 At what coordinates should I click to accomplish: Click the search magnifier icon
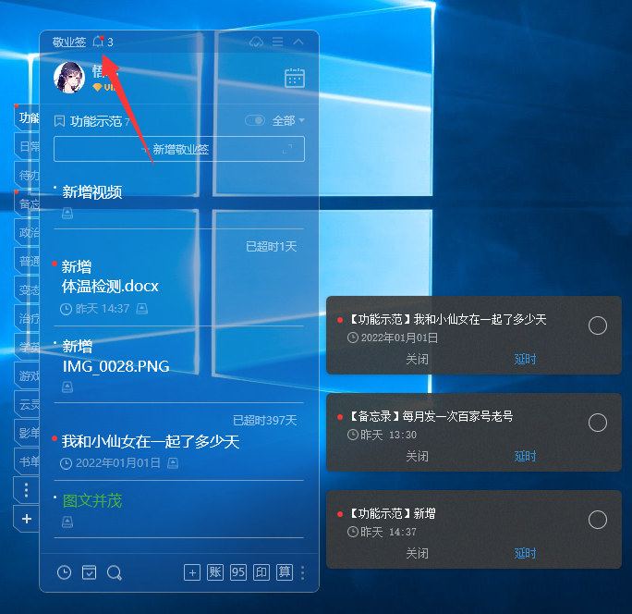point(115,572)
